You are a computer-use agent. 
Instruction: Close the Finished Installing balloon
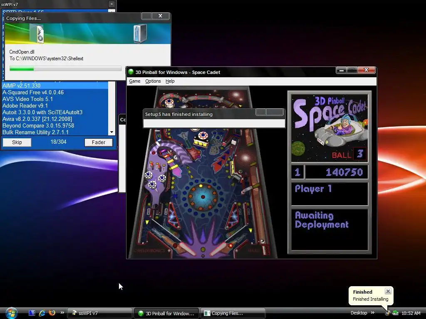click(388, 291)
